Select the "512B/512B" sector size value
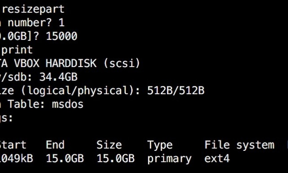The height and width of the screenshot is (173, 288). 175,91
